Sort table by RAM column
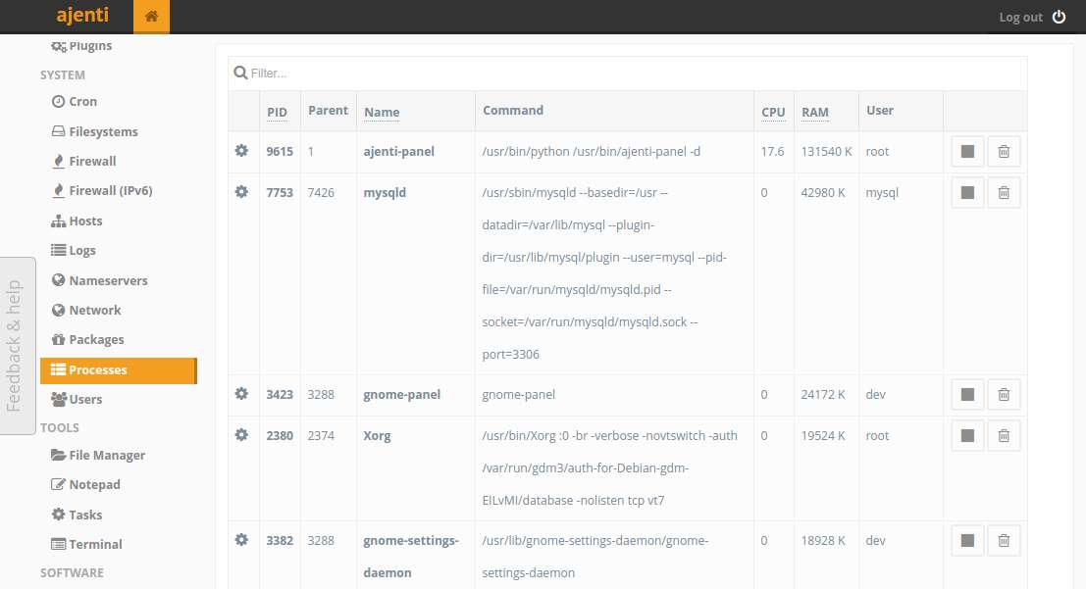This screenshot has height=589, width=1086. [x=815, y=112]
